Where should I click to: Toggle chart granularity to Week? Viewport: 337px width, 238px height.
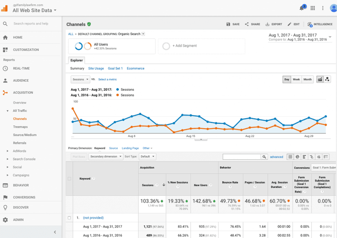[296, 79]
